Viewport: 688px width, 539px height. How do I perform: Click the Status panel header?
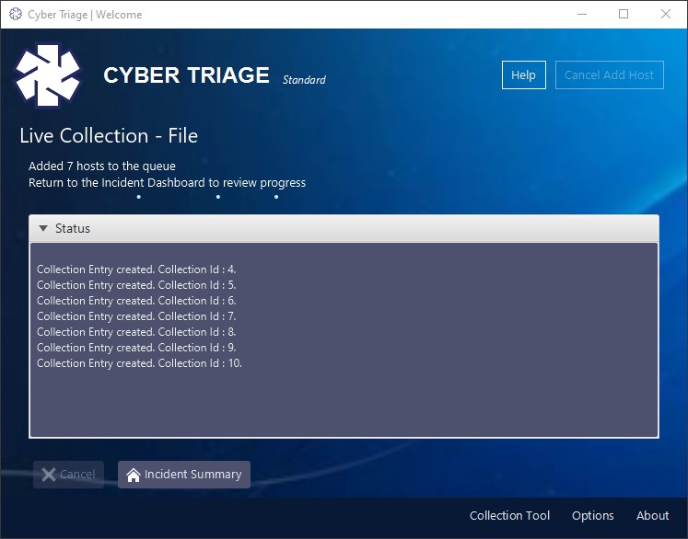tap(344, 228)
